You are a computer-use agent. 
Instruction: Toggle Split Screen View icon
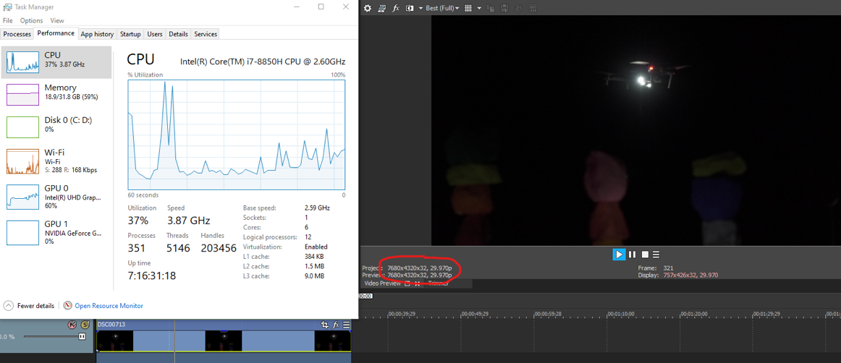pyautogui.click(x=410, y=8)
